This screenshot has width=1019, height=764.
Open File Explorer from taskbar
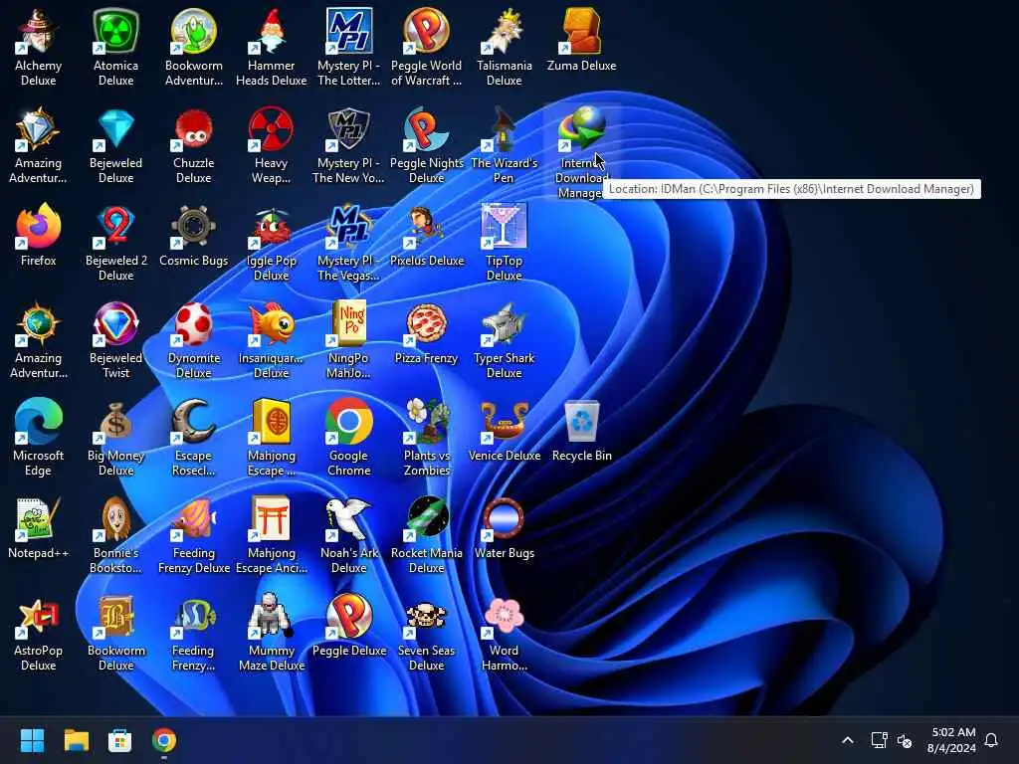click(x=76, y=740)
